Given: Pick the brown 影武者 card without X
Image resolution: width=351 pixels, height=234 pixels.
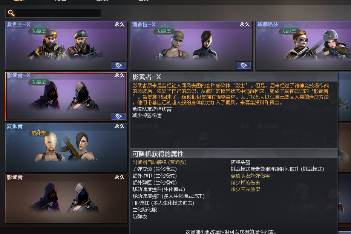Looking at the screenshot, I should click(66, 199).
